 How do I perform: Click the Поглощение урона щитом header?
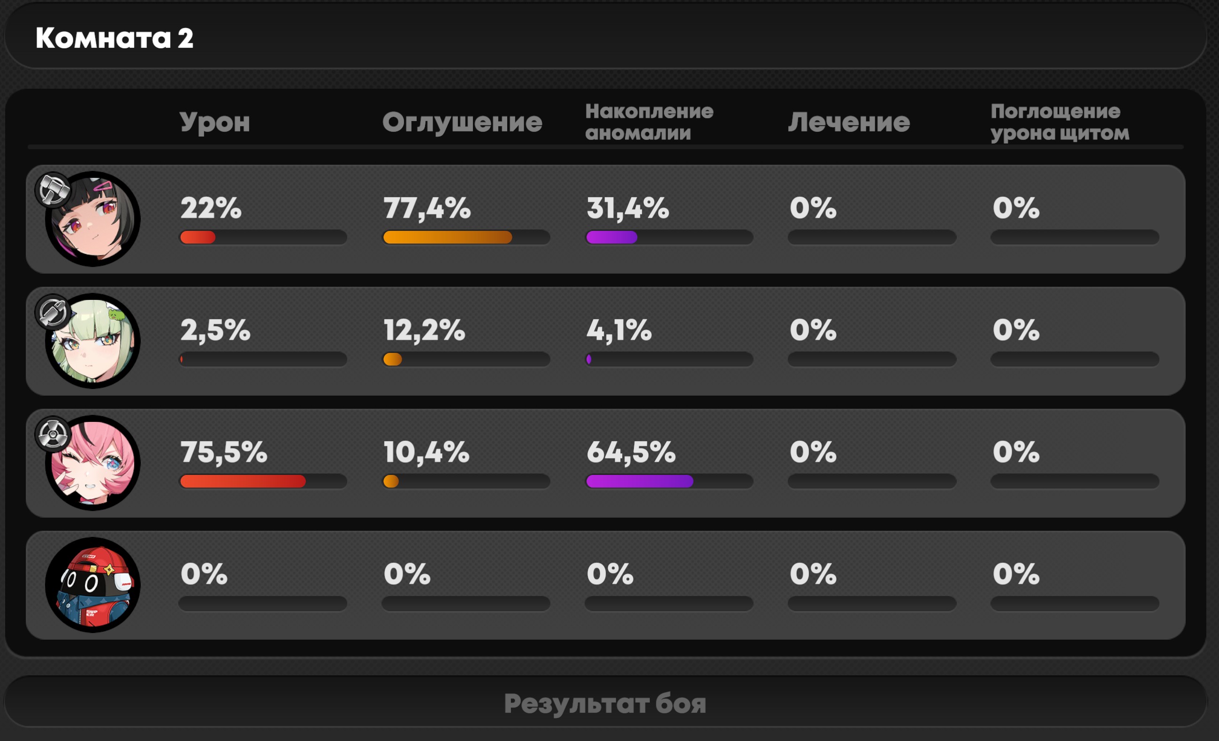[1059, 122]
